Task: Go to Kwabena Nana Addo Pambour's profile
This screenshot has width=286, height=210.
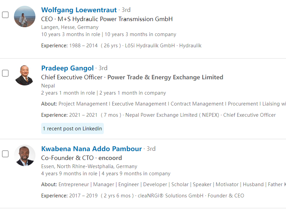Action: point(91,149)
